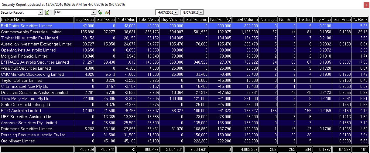Viewport: 370px width, 153px height.
Task: Sort by Buy Volume column header
Action: [x=172, y=20]
